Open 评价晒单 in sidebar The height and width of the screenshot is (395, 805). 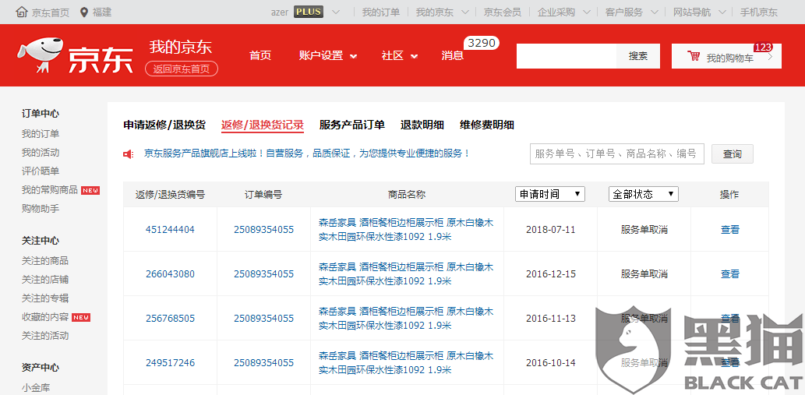coord(40,171)
